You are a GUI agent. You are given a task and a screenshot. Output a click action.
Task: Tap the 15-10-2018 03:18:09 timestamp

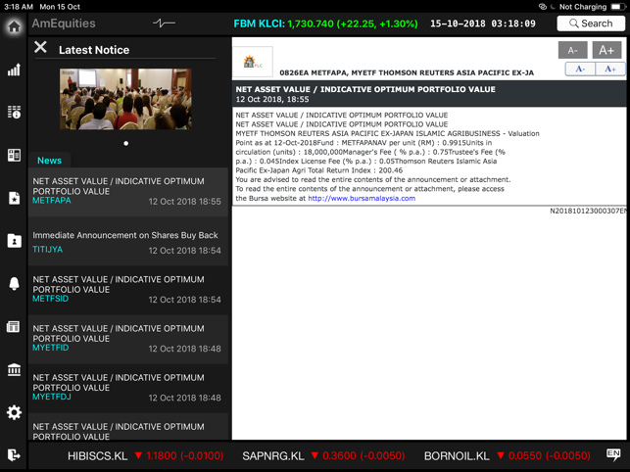[483, 24]
